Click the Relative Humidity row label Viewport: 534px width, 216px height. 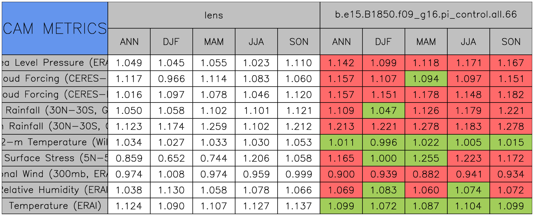pos(54,190)
